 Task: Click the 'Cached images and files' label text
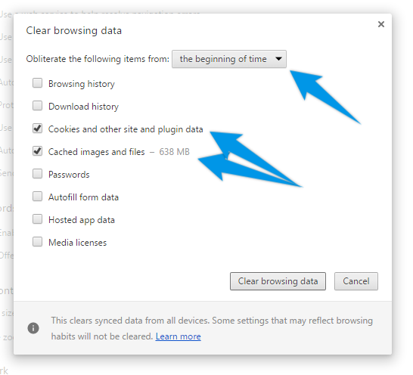(96, 152)
